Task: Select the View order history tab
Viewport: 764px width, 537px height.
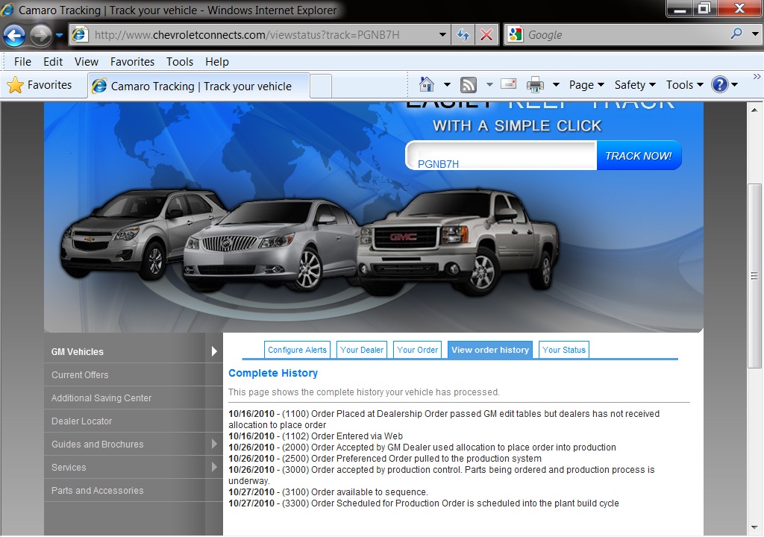Action: coord(489,350)
